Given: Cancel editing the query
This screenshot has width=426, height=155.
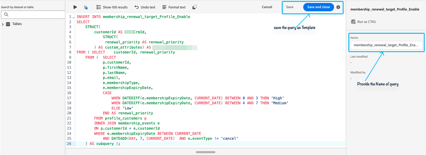Looking at the screenshot, I should point(267,7).
